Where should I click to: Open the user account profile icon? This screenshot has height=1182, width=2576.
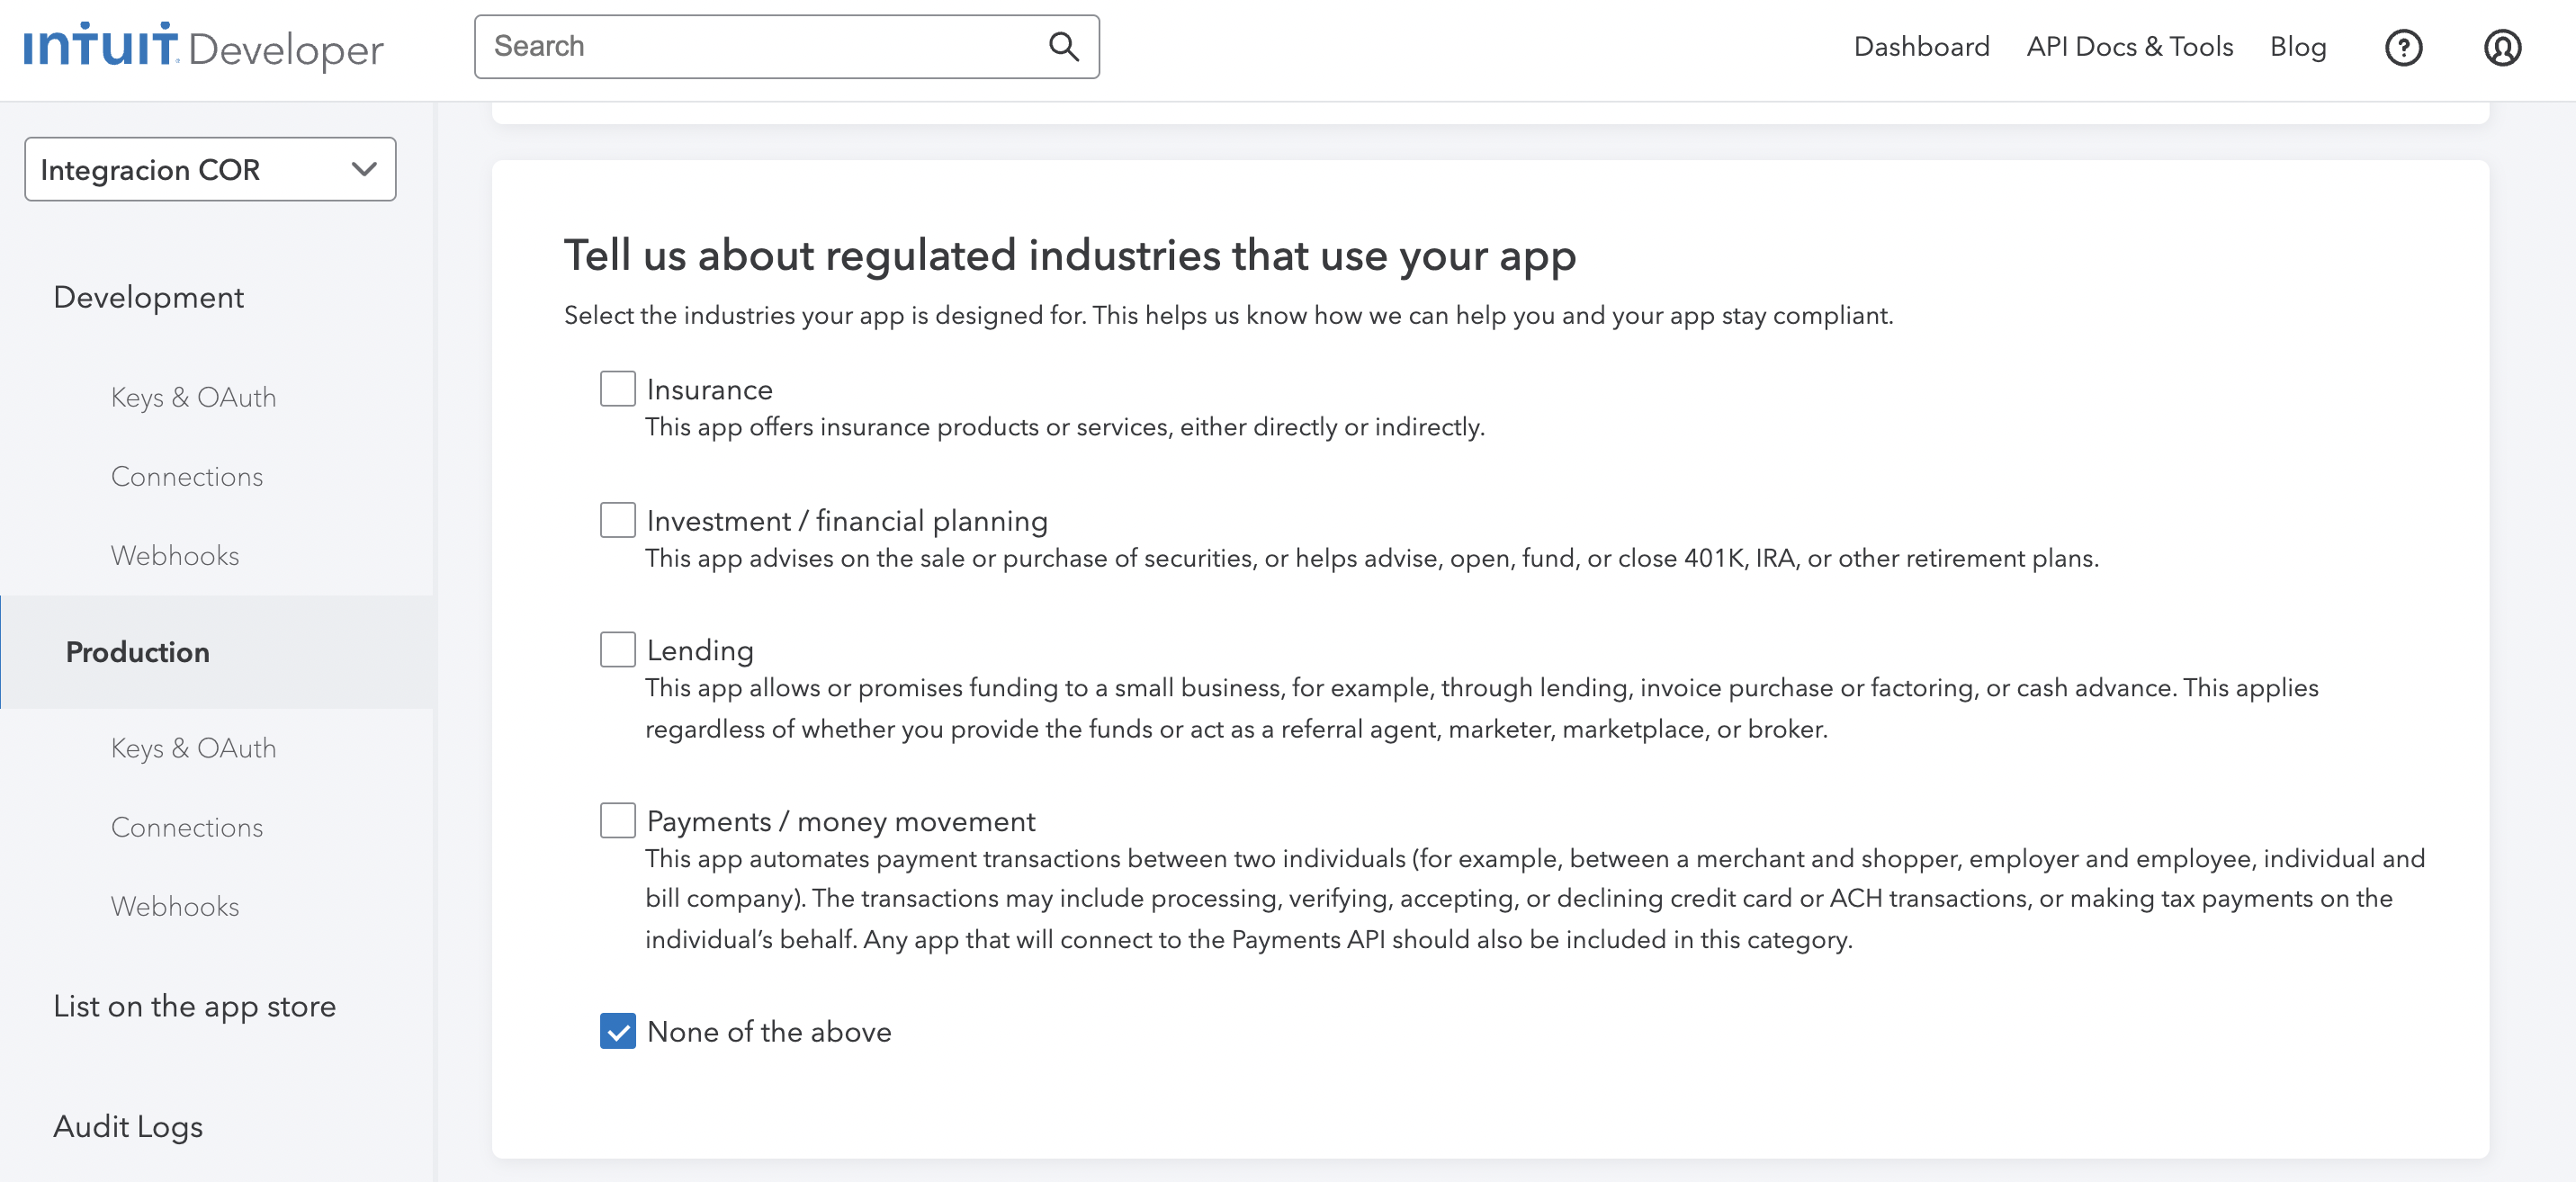[x=2502, y=47]
